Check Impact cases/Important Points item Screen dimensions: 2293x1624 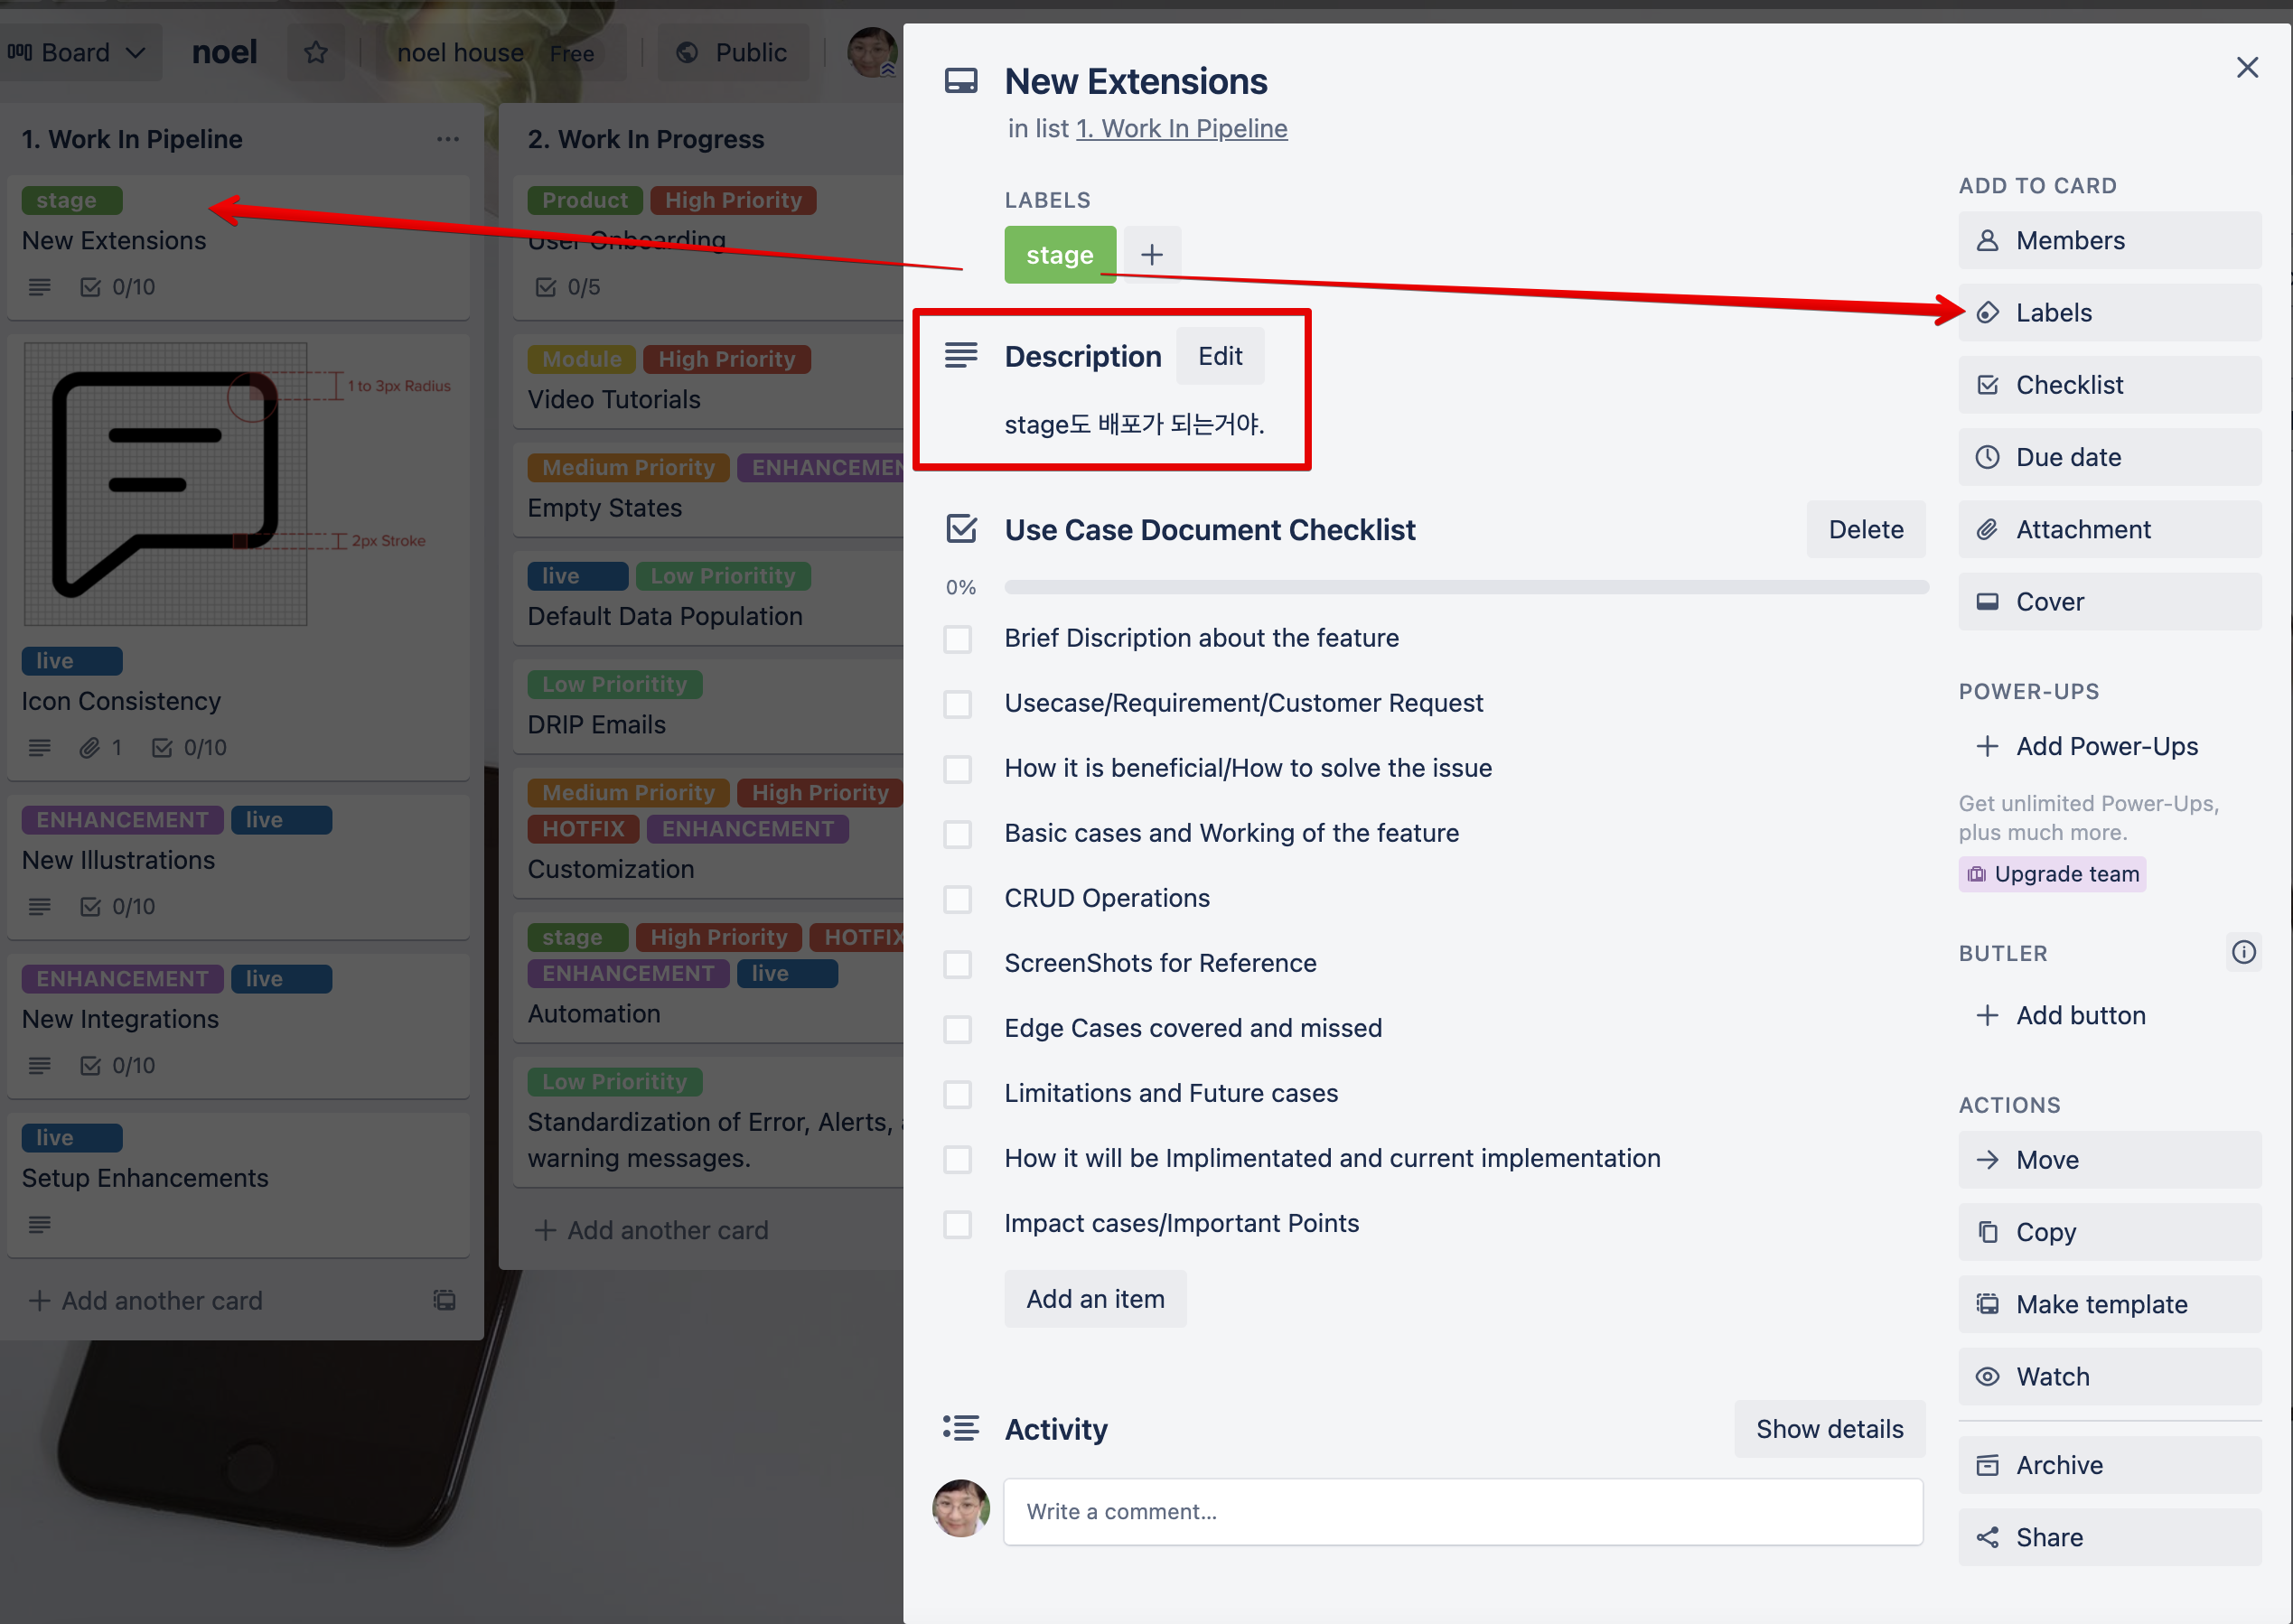958,1224
